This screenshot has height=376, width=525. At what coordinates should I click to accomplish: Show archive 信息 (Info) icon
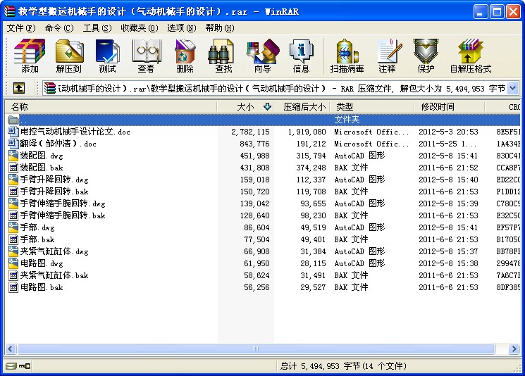[x=301, y=56]
